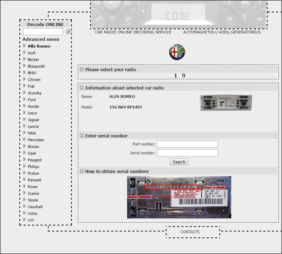Click arrow icon beside Alfa Romeo

tap(24, 46)
